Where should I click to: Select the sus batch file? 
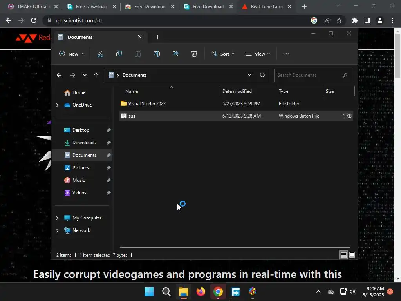236,116
